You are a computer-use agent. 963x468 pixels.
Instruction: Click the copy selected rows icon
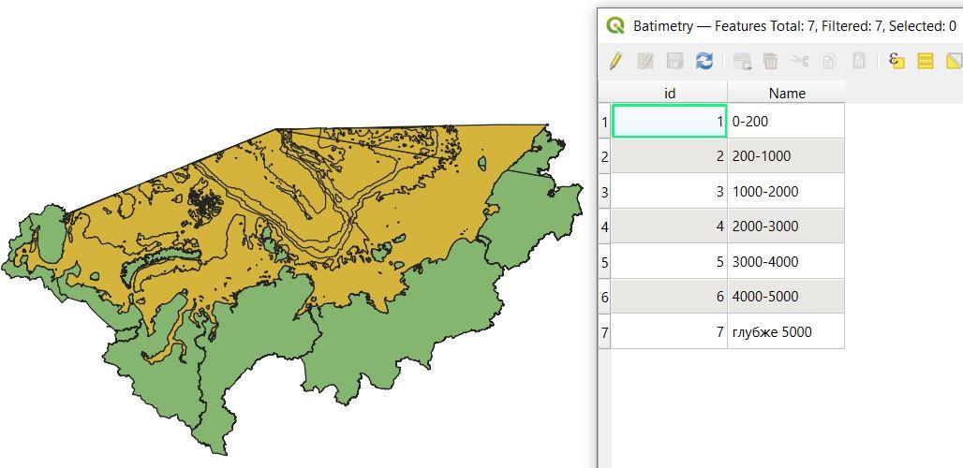tap(829, 61)
